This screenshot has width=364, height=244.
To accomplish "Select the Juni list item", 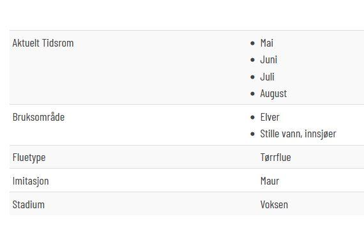I will click(269, 60).
